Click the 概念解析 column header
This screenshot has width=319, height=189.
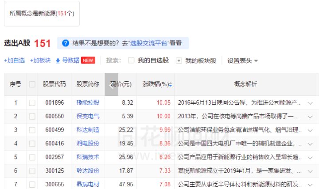coord(246,84)
